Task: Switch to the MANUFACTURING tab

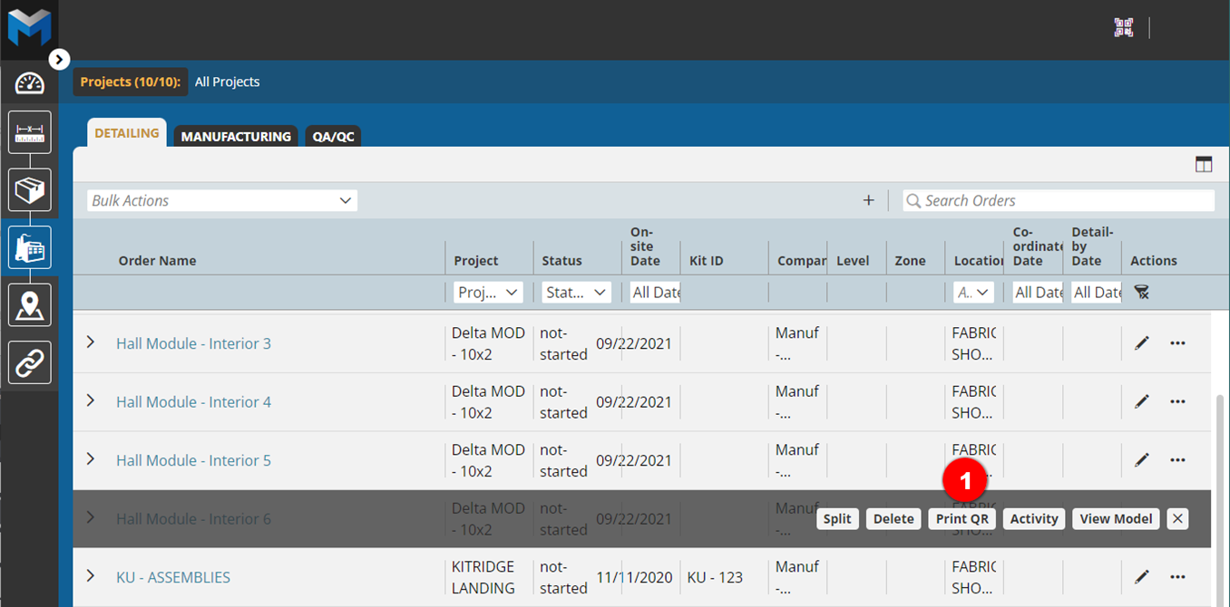Action: (x=235, y=136)
